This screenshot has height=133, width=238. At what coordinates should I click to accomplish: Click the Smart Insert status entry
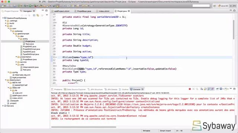(x=165, y=131)
